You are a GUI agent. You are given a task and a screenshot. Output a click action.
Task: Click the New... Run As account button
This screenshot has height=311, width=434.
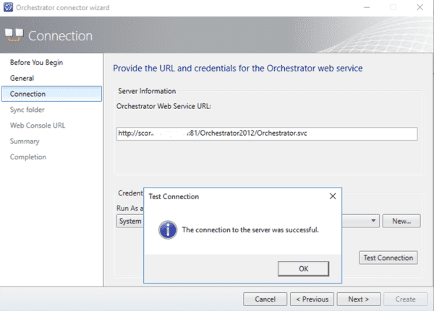tap(401, 221)
